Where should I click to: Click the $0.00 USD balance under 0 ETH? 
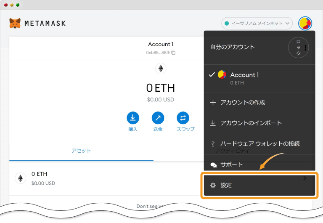(x=161, y=100)
